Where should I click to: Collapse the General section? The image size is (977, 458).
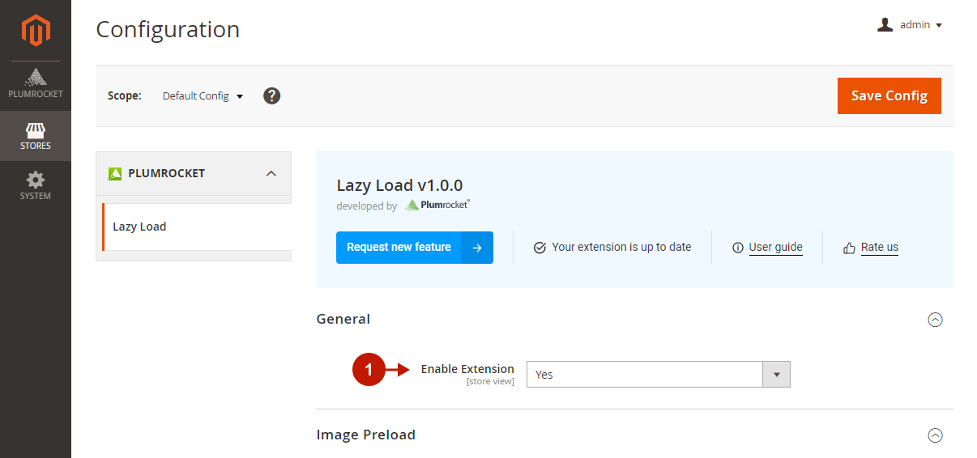(x=935, y=320)
